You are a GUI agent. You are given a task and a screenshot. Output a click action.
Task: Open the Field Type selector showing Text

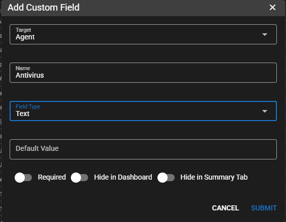pos(143,111)
